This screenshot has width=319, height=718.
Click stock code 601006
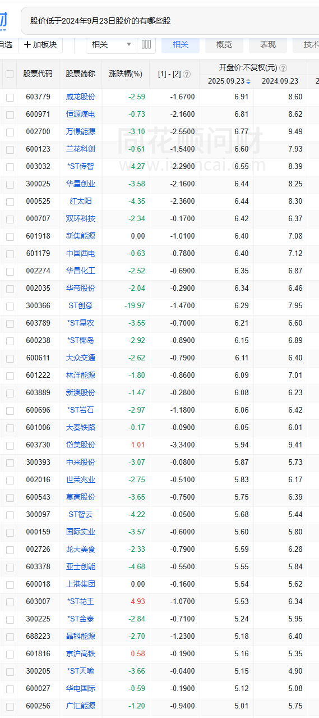[38, 428]
